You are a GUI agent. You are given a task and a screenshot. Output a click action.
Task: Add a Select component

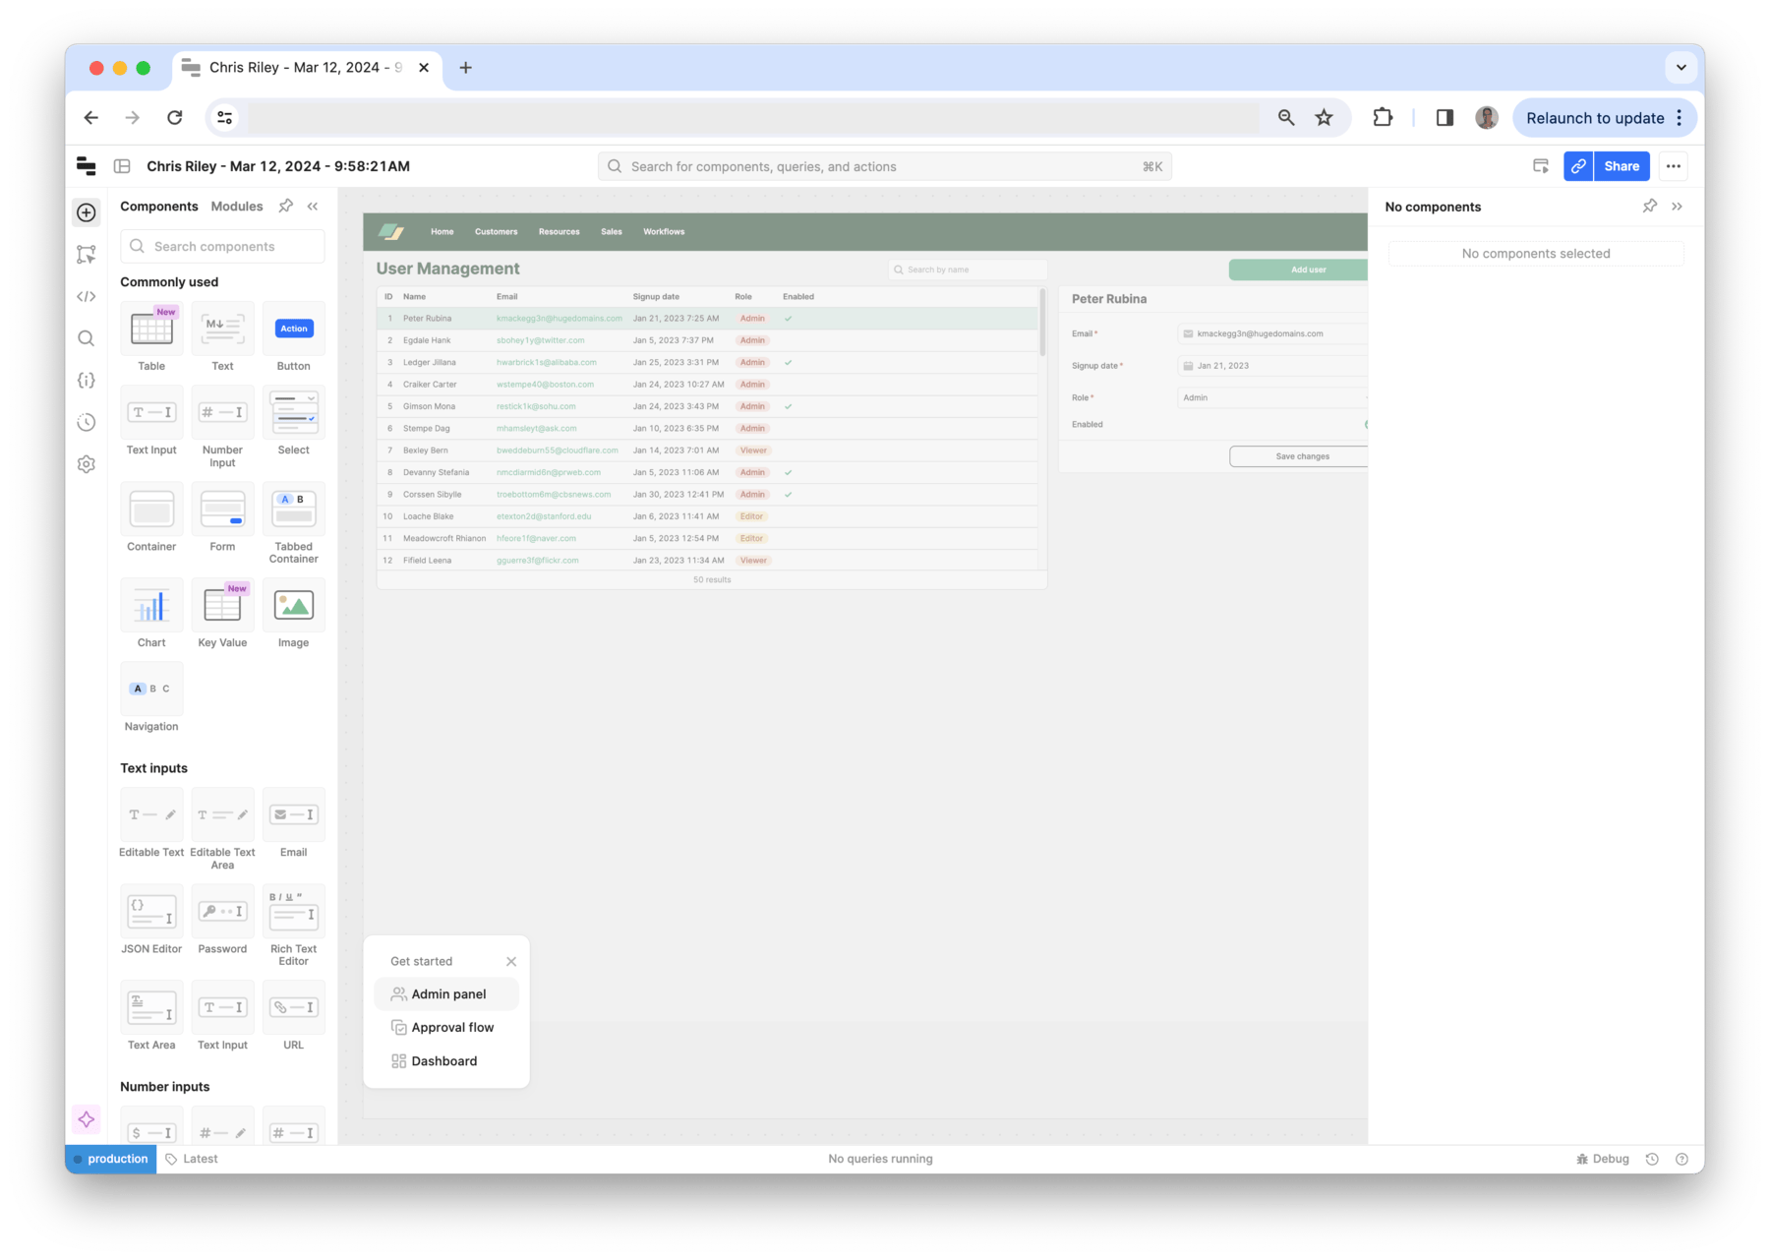(293, 422)
